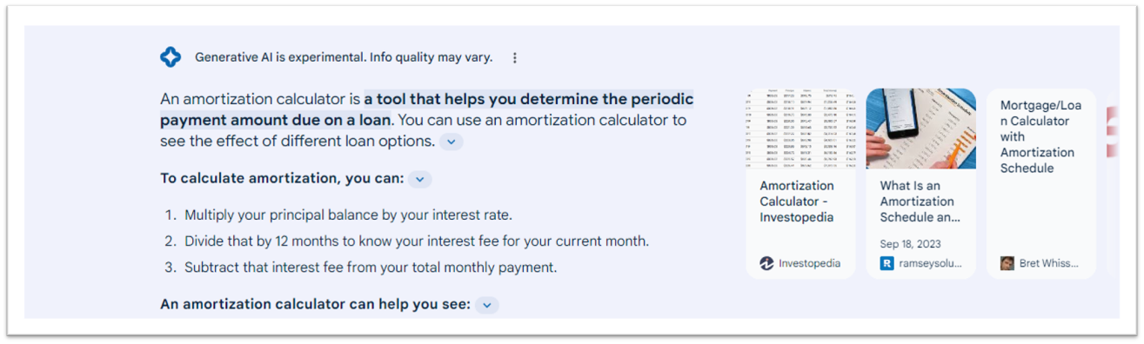Click the Bret Whissel avatar icon
This screenshot has height=344, width=1144.
[x=1007, y=263]
